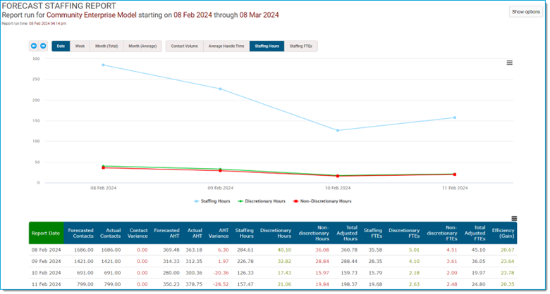
Task: Click Staffing Hours value 157.47
Action: [245, 284]
